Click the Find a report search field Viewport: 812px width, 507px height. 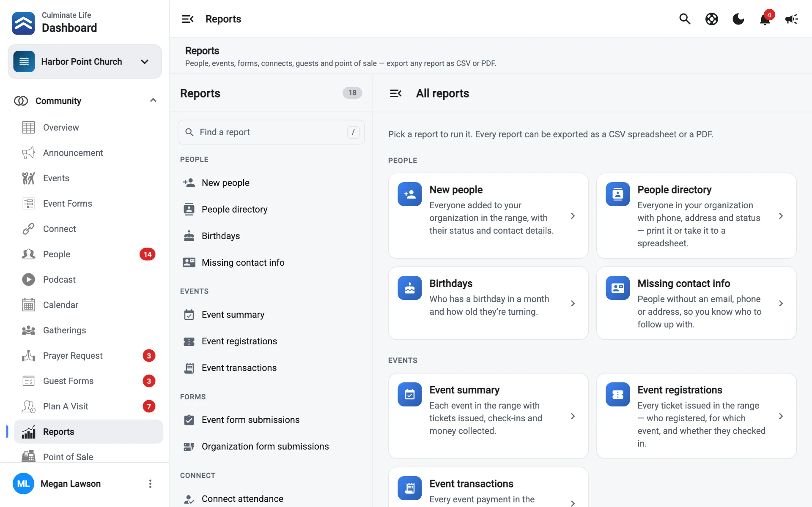(x=271, y=132)
